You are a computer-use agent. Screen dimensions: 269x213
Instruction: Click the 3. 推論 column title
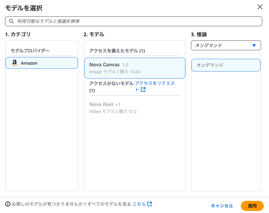(199, 34)
